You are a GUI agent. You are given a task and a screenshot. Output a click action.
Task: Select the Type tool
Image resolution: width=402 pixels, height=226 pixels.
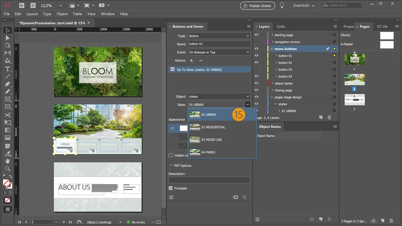click(8, 69)
